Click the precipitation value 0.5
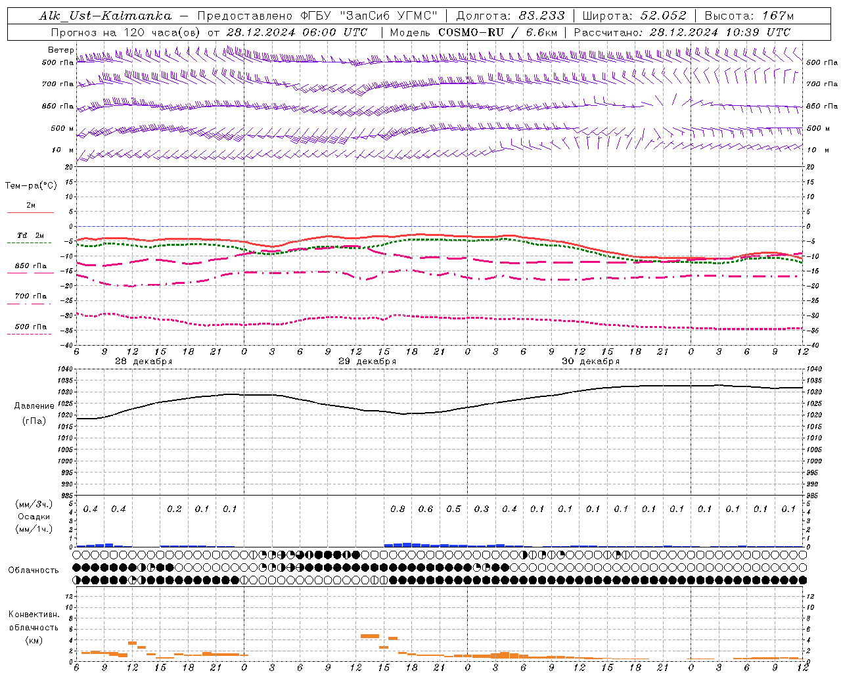This screenshot has width=841, height=673. tap(453, 509)
